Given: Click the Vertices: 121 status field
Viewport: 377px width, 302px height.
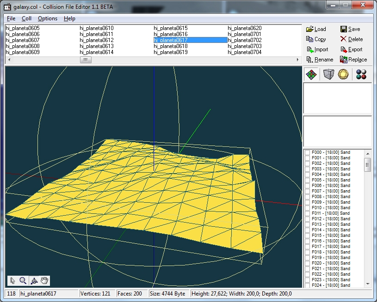Looking at the screenshot, I should [98, 294].
